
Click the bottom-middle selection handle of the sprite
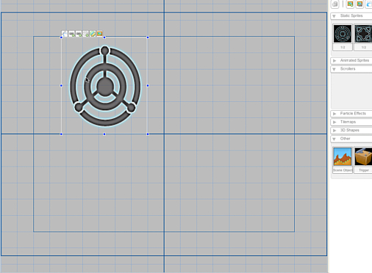(104, 134)
